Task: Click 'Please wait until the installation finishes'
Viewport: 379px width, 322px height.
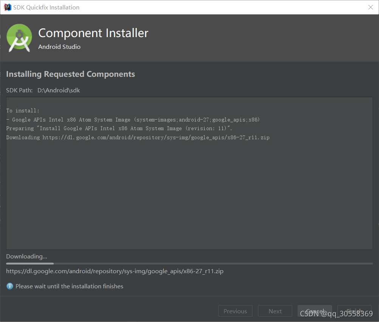Action: pos(69,286)
